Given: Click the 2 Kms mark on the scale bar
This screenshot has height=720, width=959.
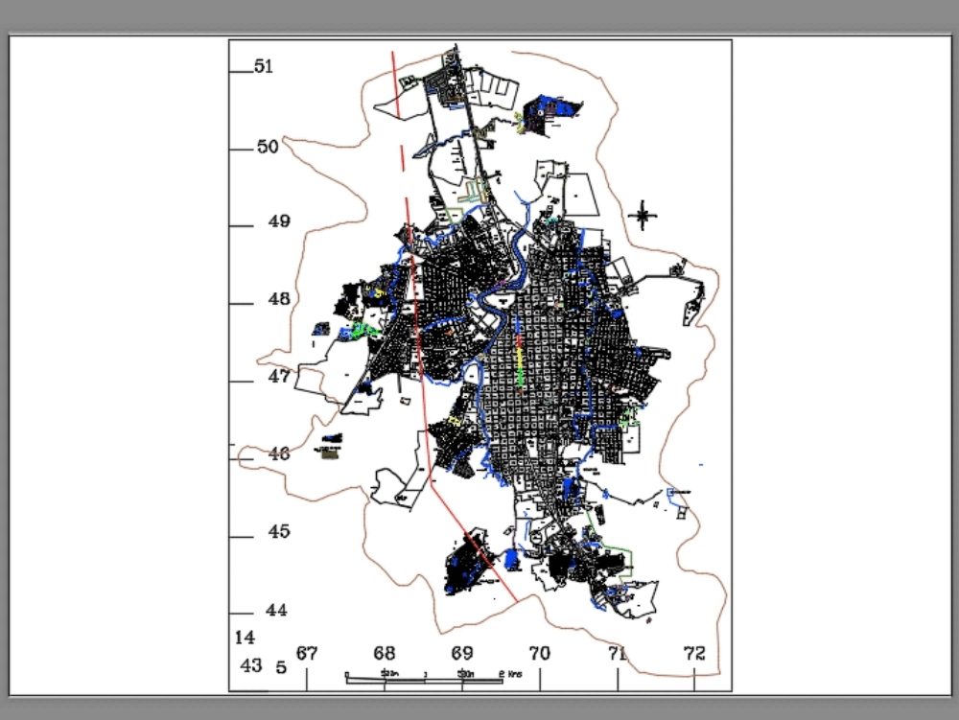Looking at the screenshot, I should pos(509,674).
